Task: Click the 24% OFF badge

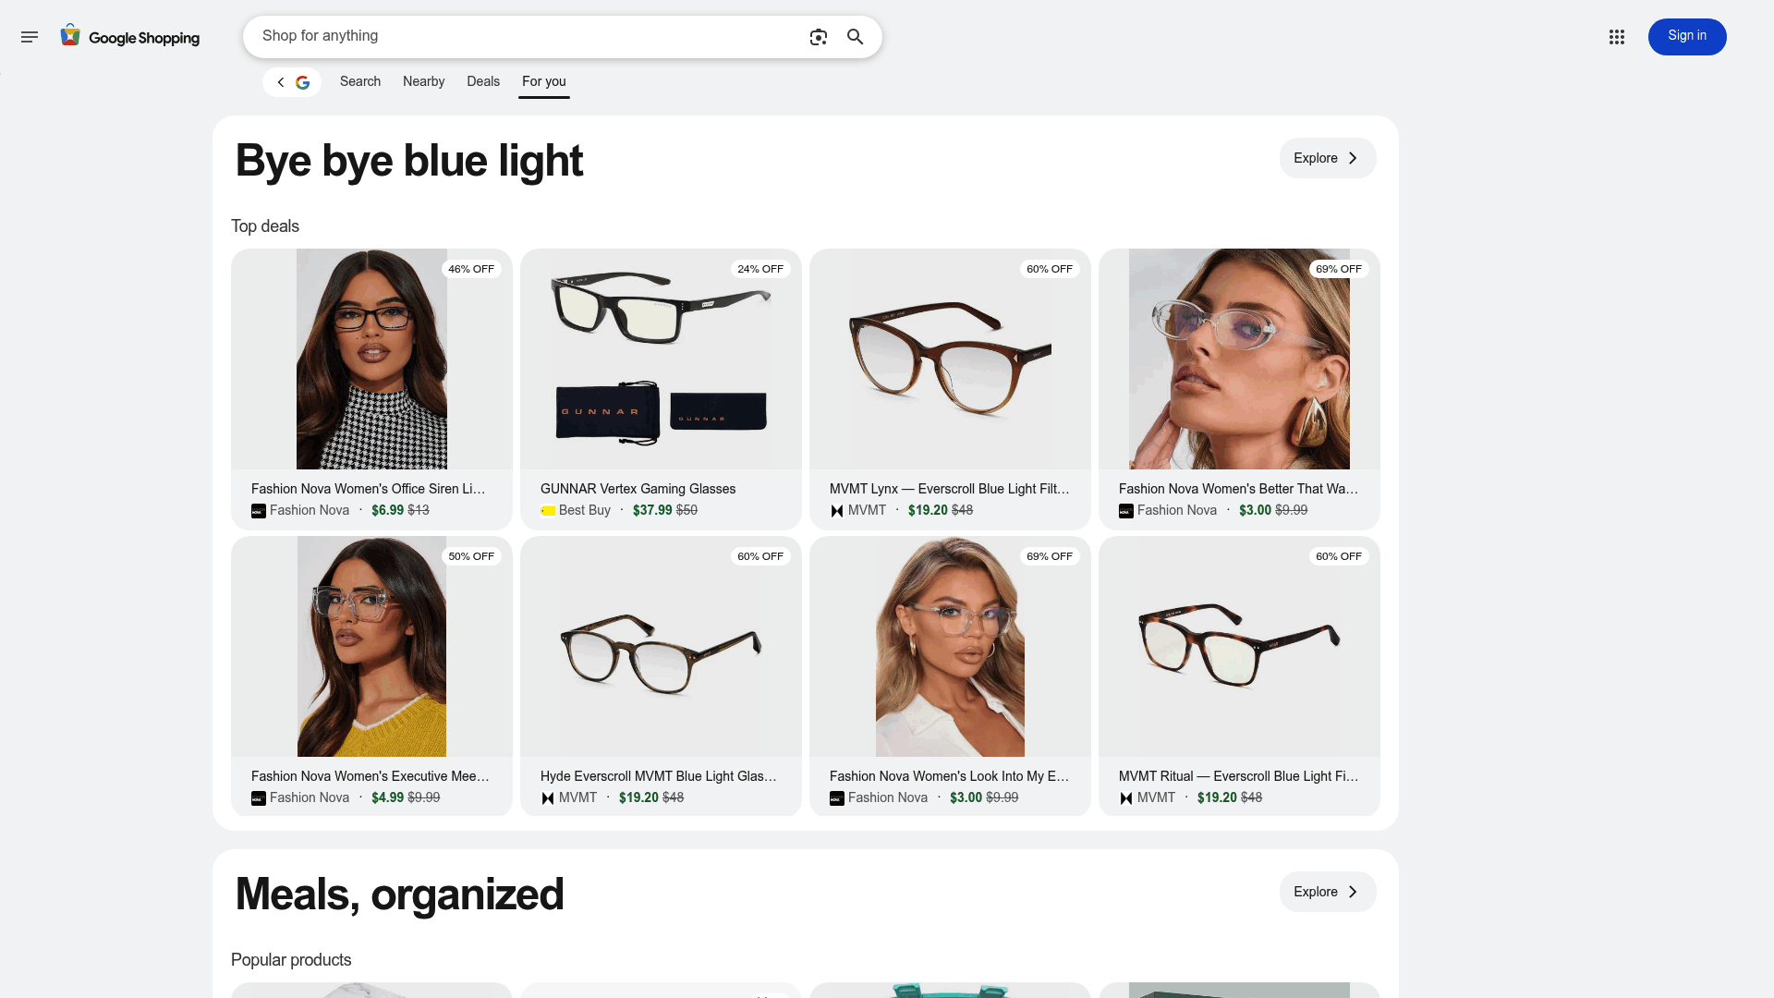Action: [760, 269]
